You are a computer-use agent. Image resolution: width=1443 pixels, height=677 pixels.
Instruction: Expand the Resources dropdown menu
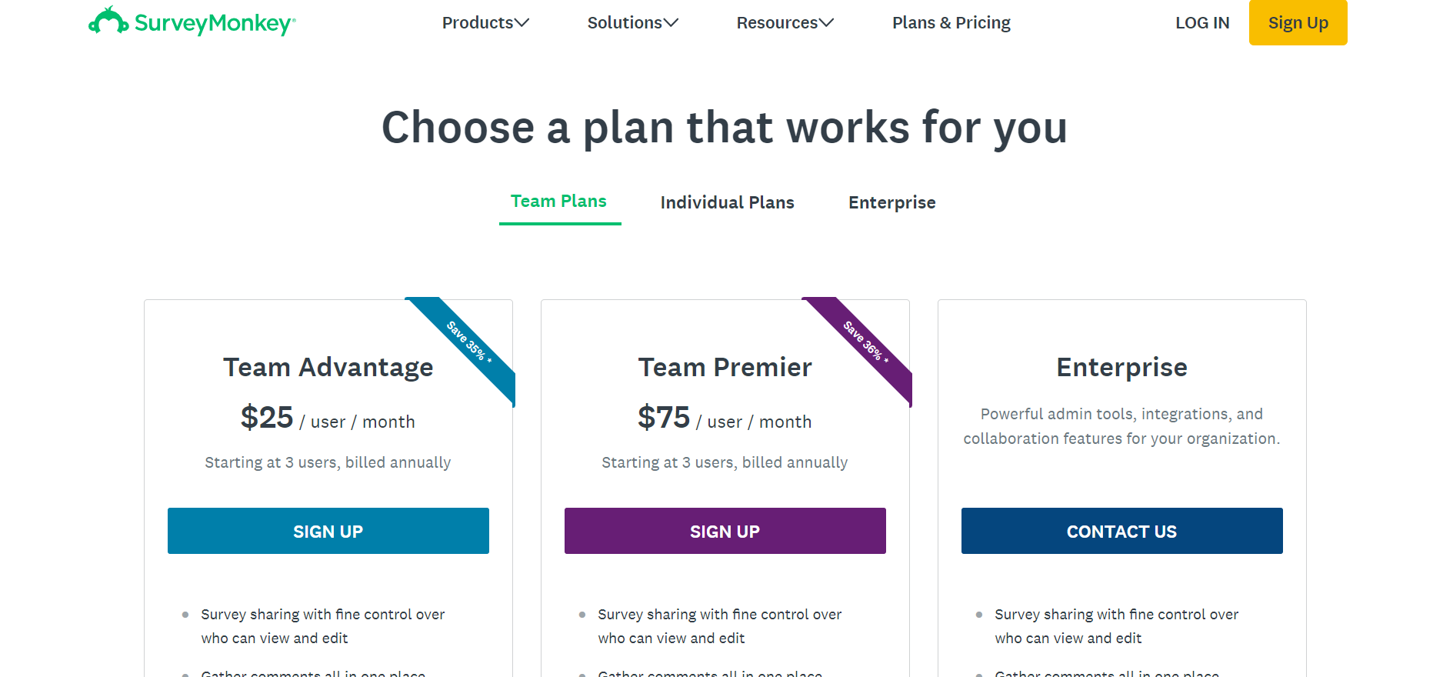coord(785,23)
